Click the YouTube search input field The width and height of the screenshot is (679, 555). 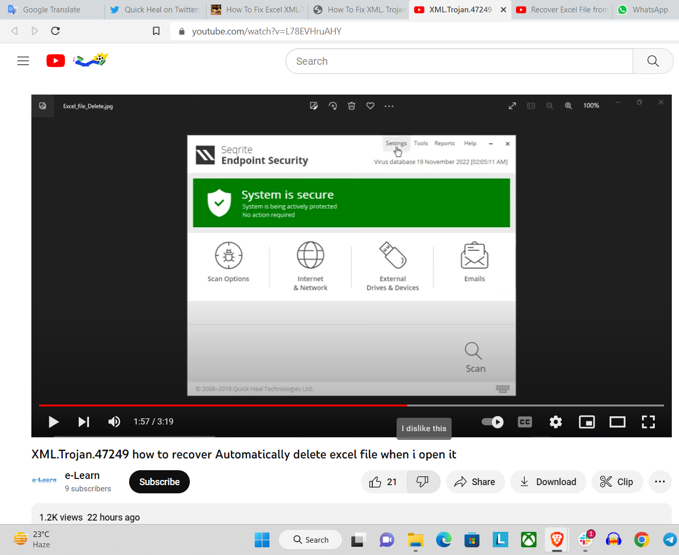459,61
